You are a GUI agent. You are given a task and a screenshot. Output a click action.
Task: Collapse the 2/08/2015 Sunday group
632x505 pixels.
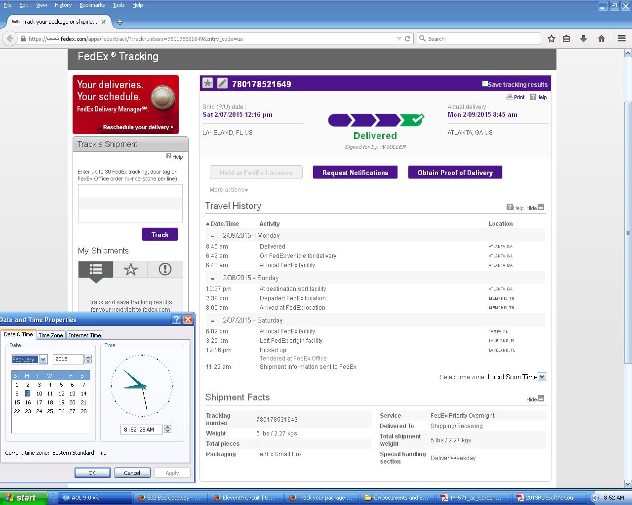tap(213, 279)
